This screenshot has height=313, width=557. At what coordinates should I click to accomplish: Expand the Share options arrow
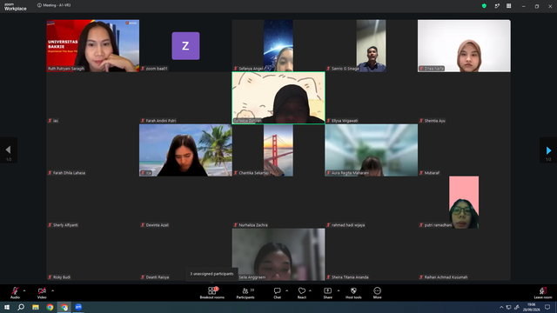pos(339,290)
